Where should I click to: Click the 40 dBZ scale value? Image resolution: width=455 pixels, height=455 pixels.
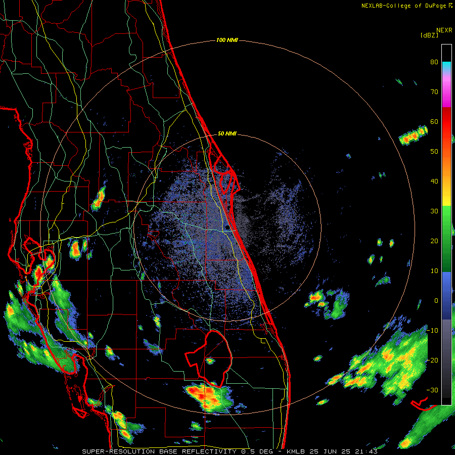pyautogui.click(x=434, y=181)
